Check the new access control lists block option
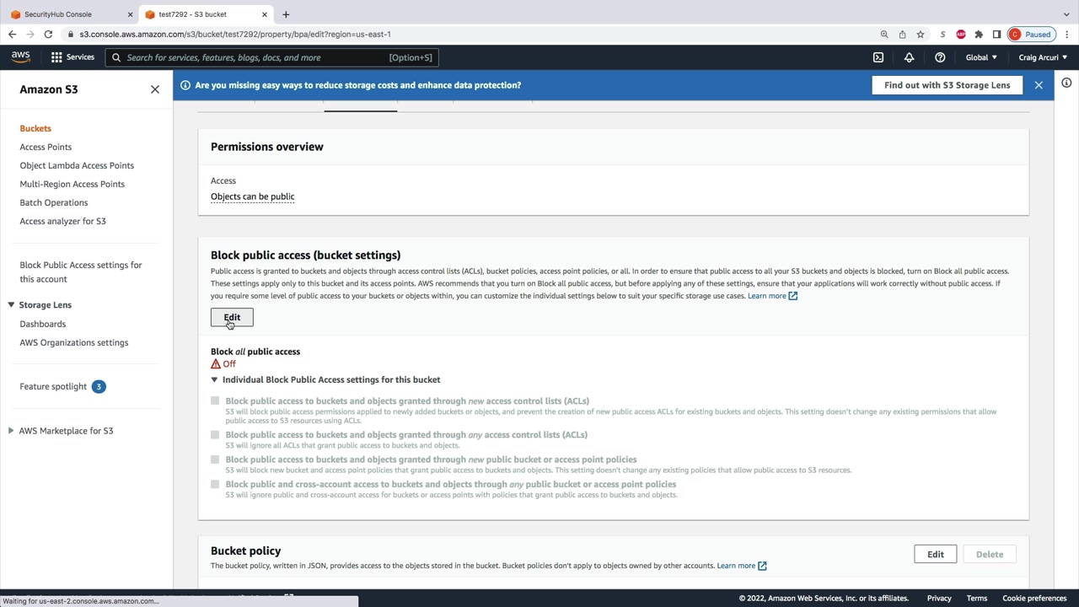The width and height of the screenshot is (1079, 607). coord(215,401)
